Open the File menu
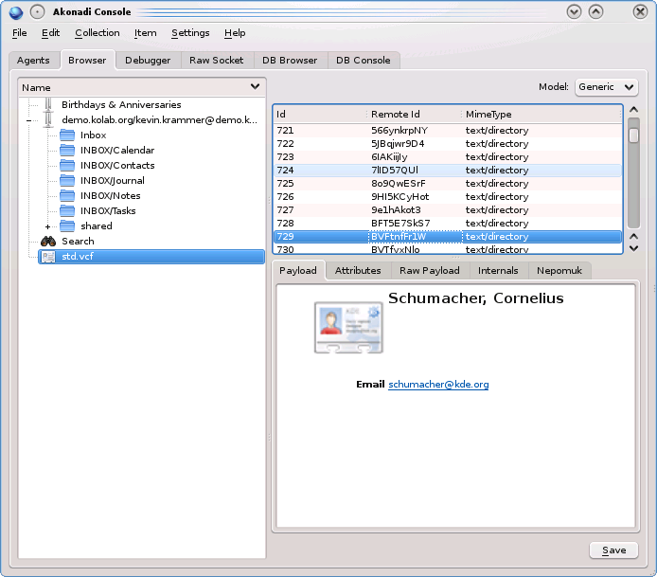The width and height of the screenshot is (657, 577). [x=19, y=33]
